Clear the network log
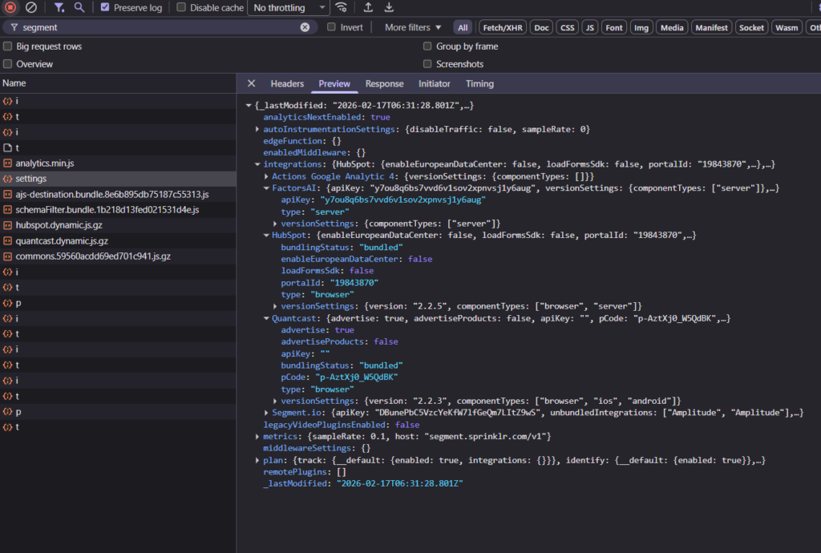Image resolution: width=821 pixels, height=553 pixels. coord(31,7)
